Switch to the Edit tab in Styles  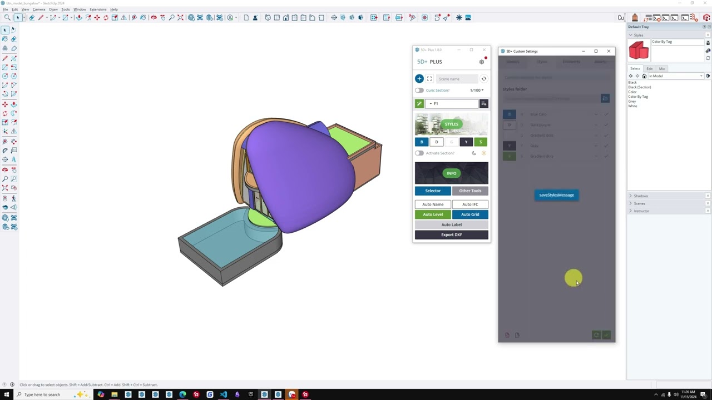(x=649, y=68)
